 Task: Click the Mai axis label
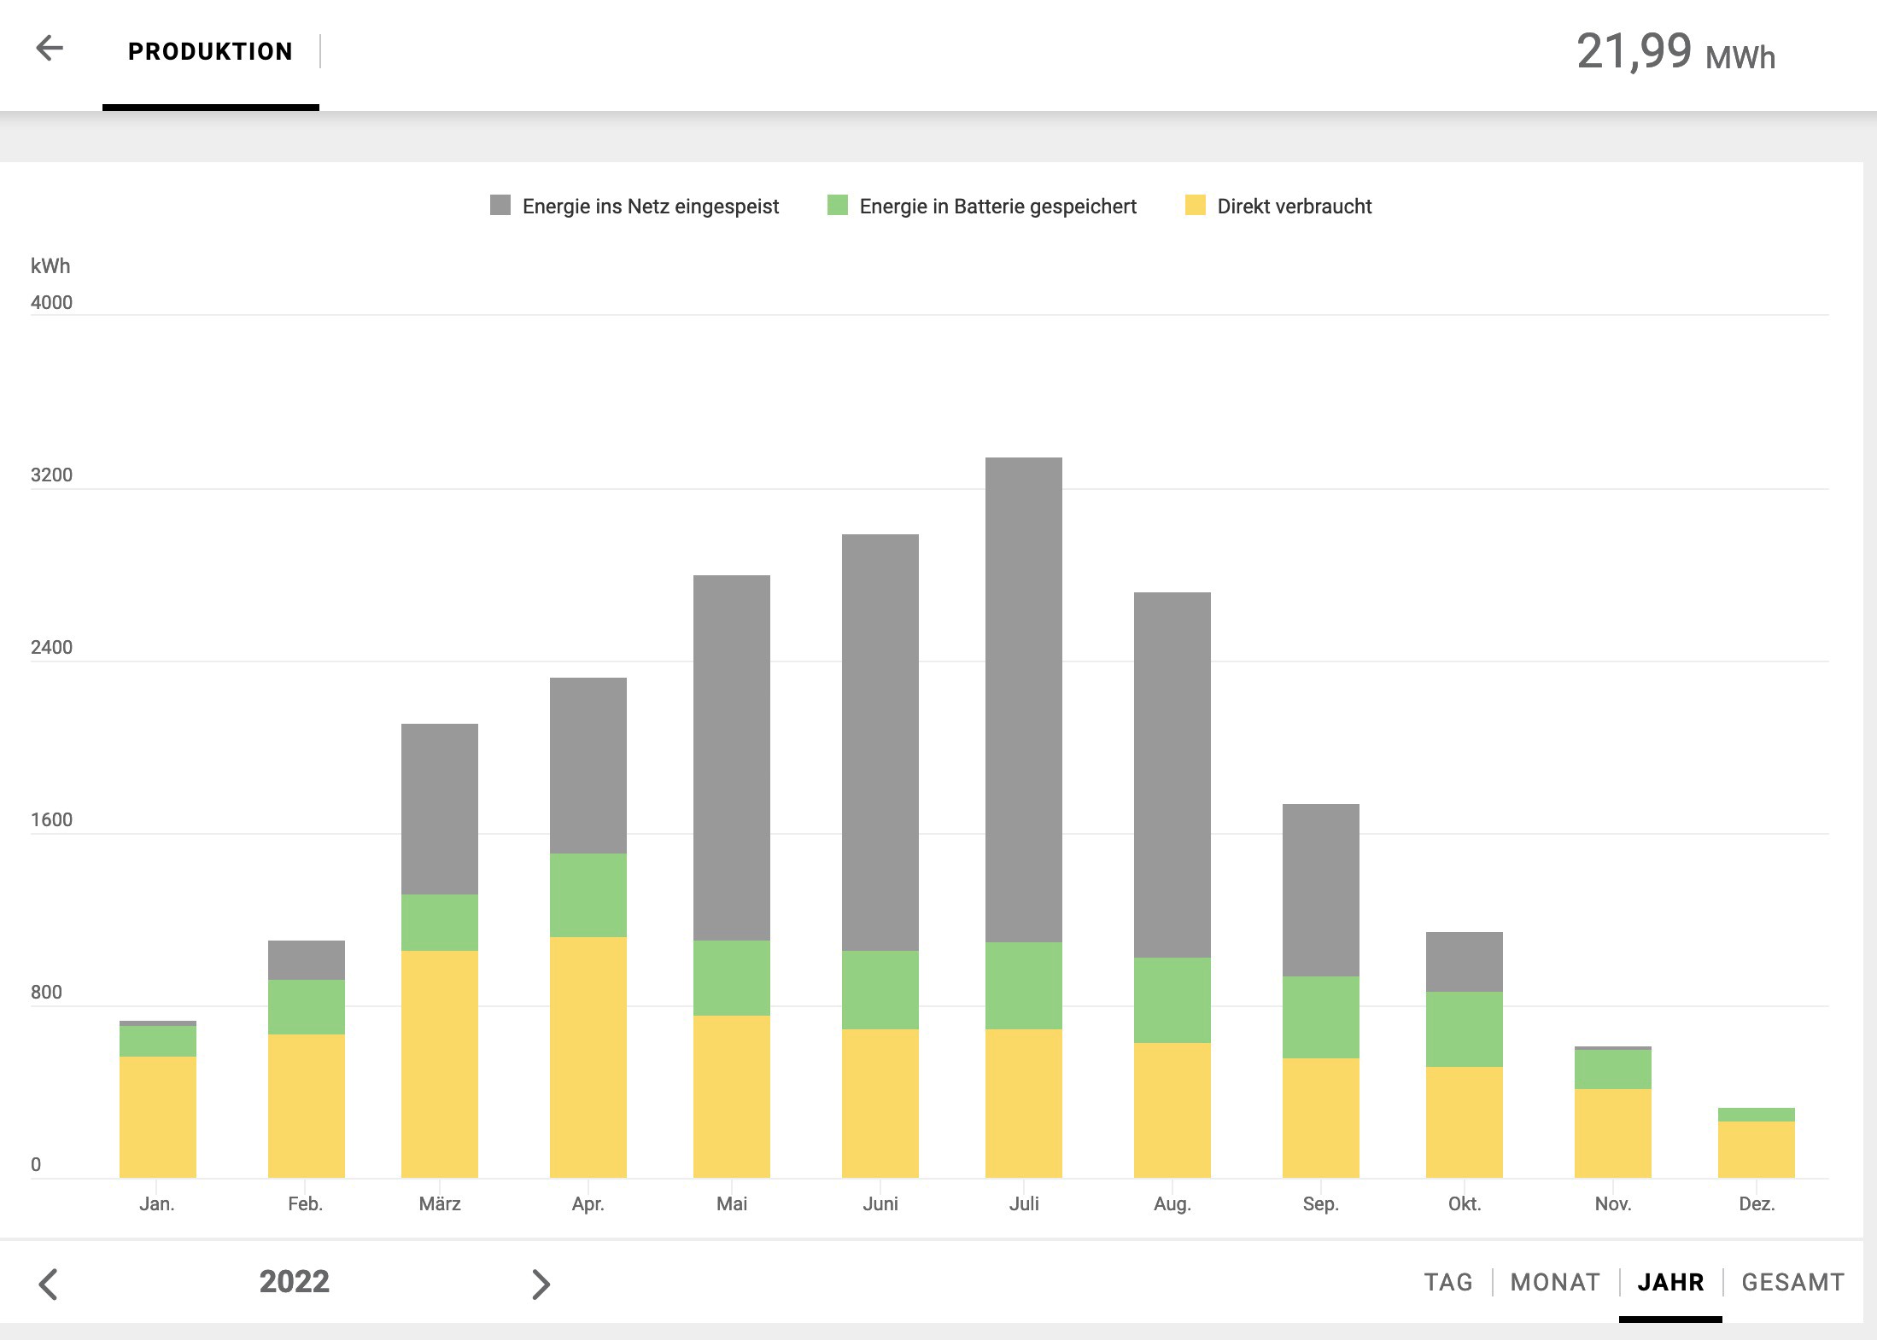[732, 1204]
